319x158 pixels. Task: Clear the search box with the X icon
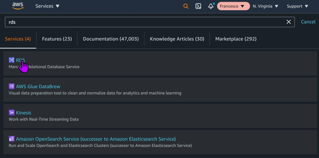288,22
